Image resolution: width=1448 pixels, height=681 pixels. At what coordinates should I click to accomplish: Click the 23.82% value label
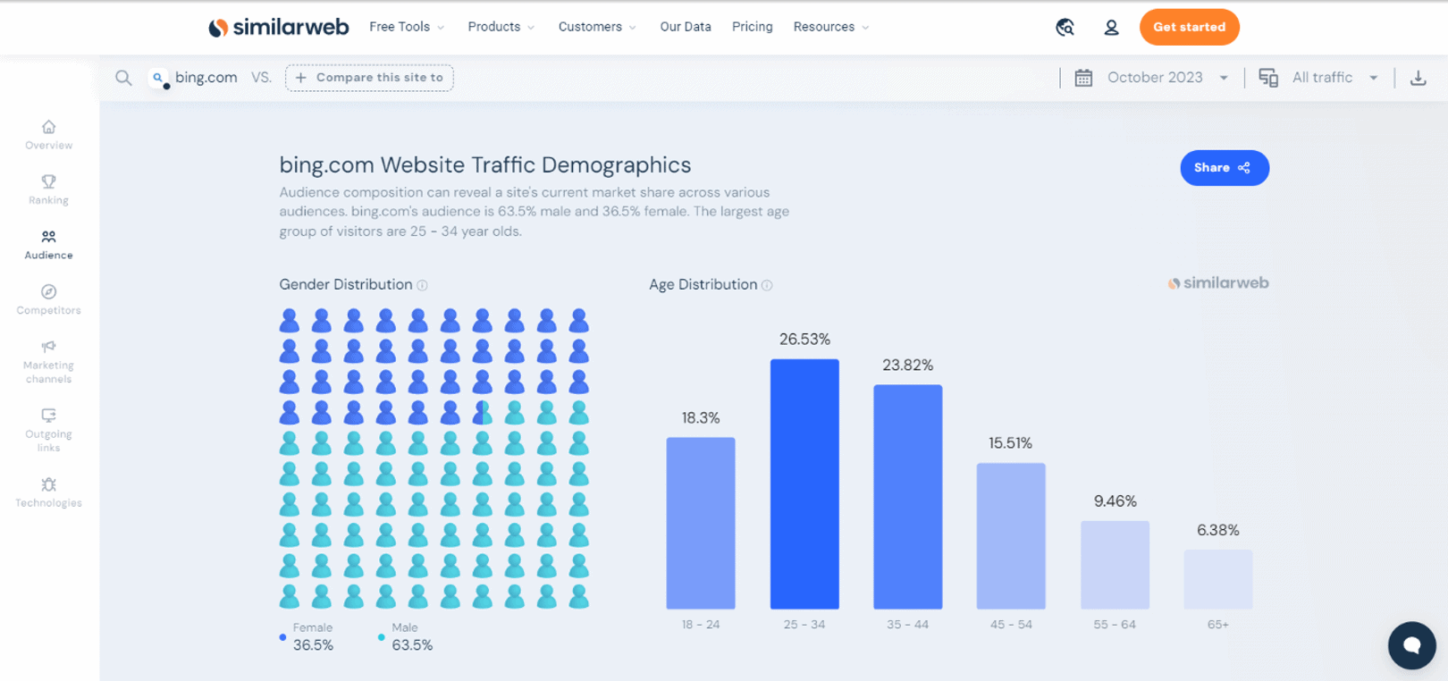pos(907,366)
